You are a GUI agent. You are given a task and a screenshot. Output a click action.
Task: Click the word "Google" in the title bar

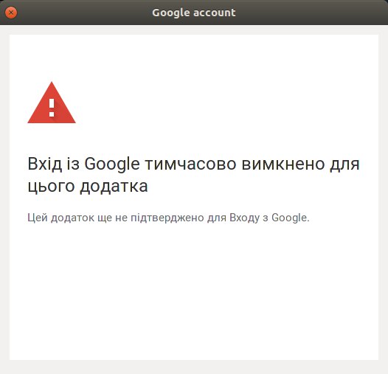[x=170, y=13]
